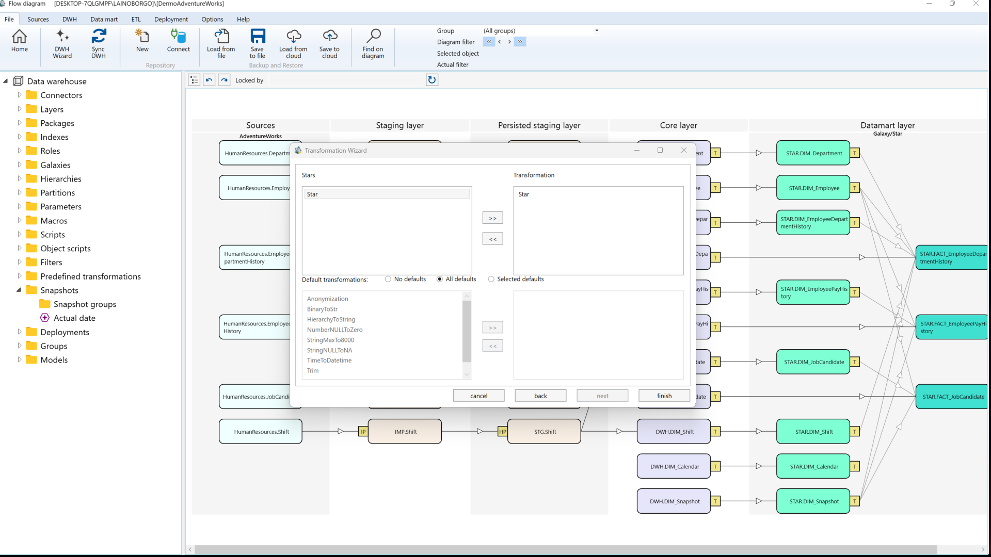Viewport: 991px width, 557px height.
Task: Click Load from file
Action: click(221, 44)
